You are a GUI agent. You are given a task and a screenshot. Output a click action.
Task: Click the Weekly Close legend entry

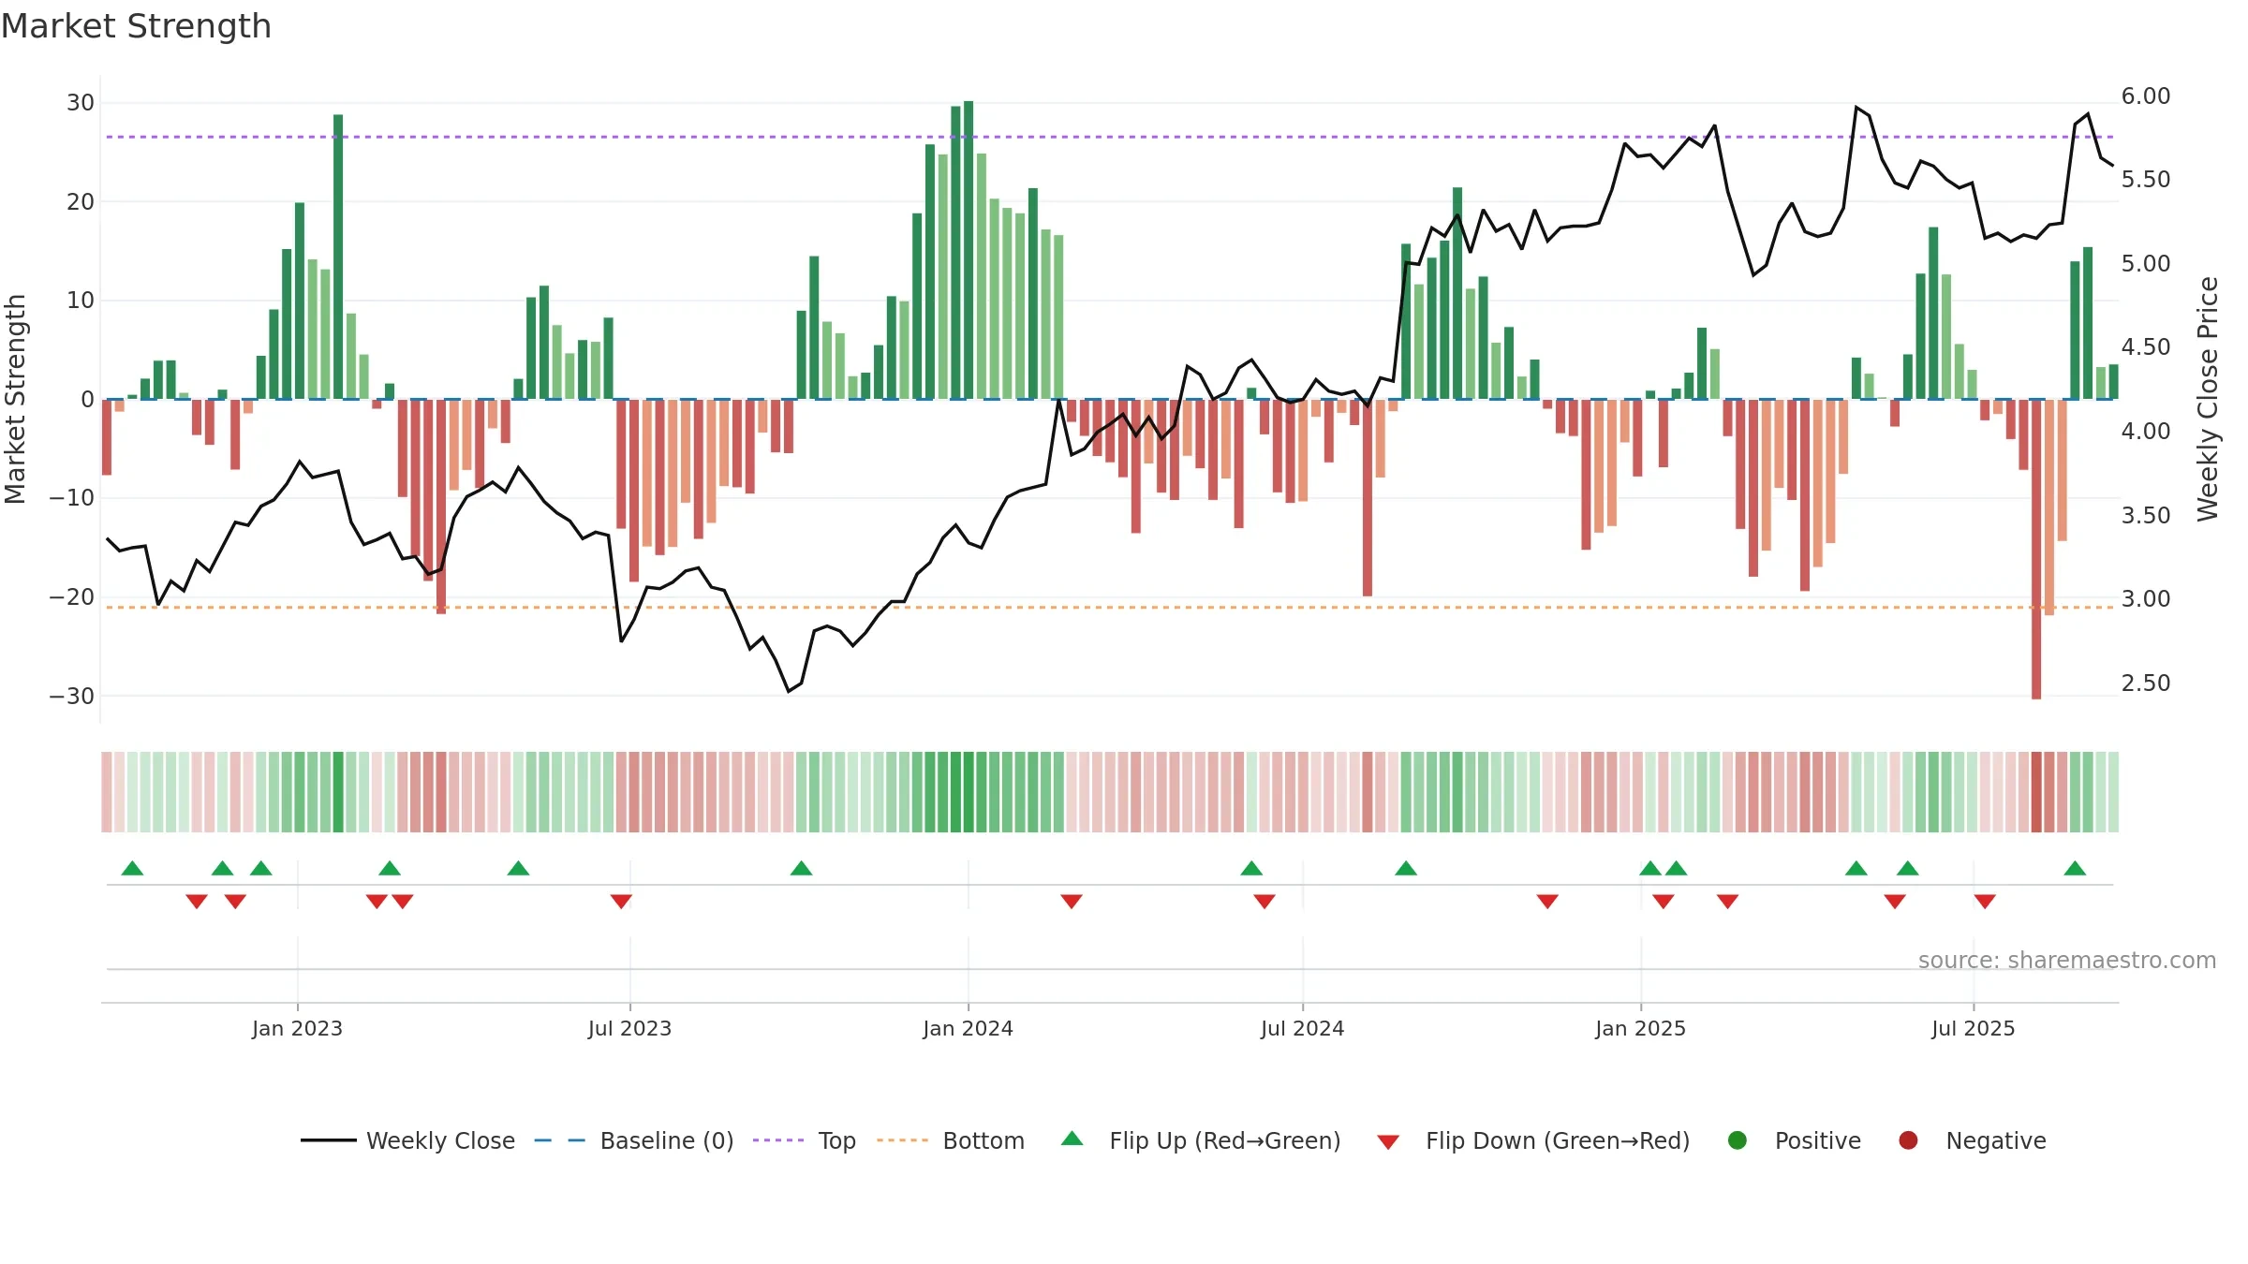pyautogui.click(x=407, y=1140)
